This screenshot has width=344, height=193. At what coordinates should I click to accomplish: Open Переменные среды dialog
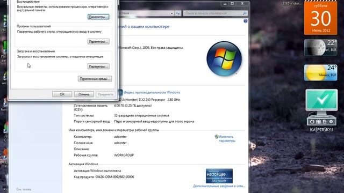coord(95,79)
